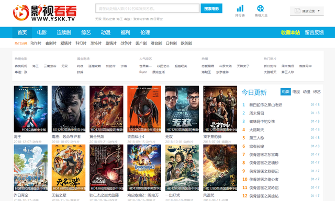
Task: Open the 海王 movie poster
Action: (31, 109)
